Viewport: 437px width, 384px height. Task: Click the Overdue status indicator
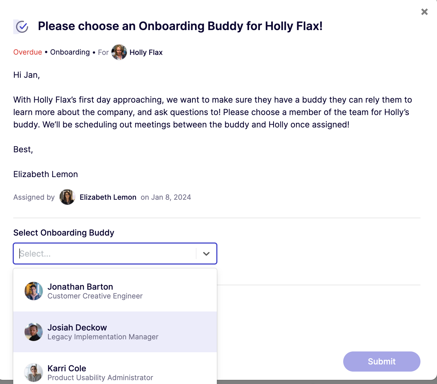27,52
